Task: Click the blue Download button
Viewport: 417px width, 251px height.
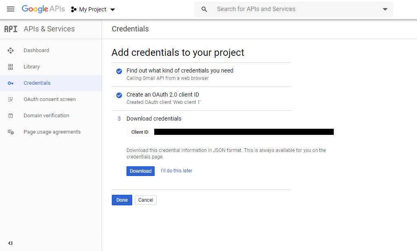Action: pos(140,171)
